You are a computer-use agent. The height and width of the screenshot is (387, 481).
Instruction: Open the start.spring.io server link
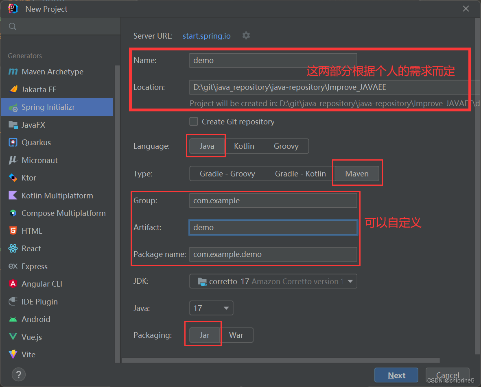pyautogui.click(x=206, y=36)
